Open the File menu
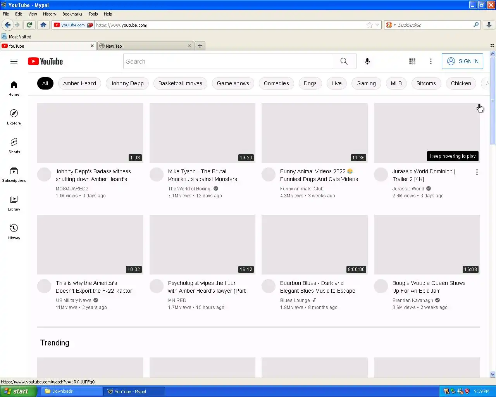 click(6, 14)
